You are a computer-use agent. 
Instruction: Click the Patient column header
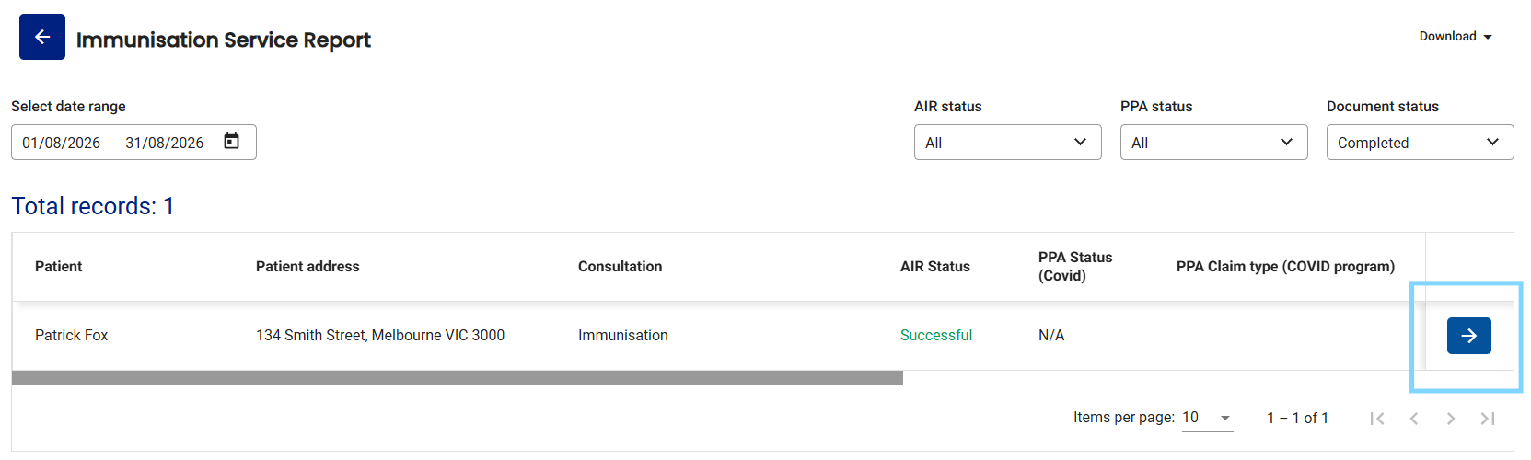click(x=59, y=267)
